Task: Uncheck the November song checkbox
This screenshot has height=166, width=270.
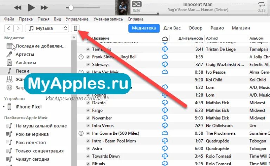Action: pyautogui.click(x=88, y=118)
